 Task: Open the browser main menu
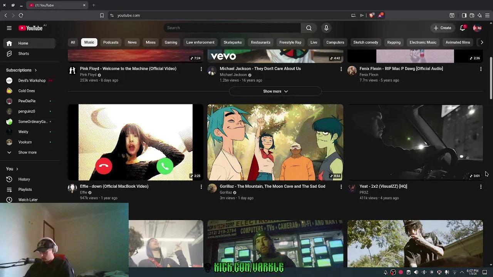(487, 15)
